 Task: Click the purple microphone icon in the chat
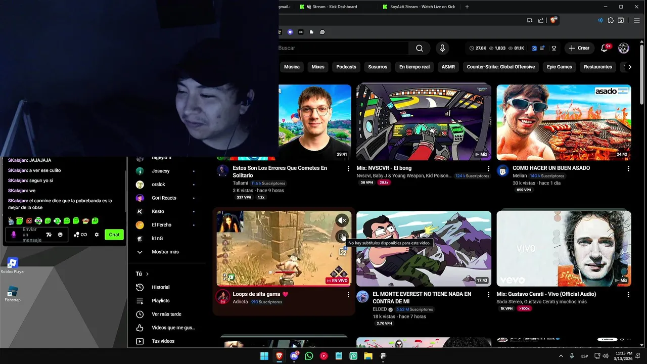(x=14, y=235)
